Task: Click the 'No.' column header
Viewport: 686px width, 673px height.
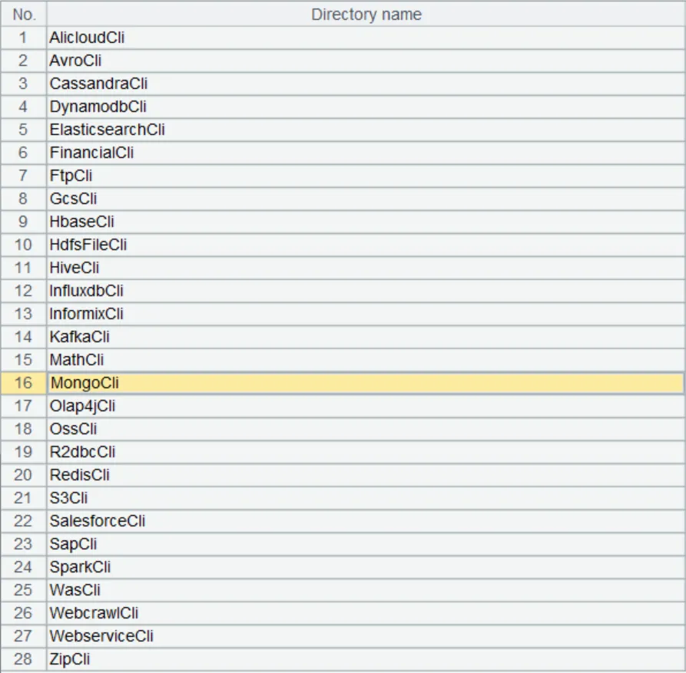Action: coord(24,15)
